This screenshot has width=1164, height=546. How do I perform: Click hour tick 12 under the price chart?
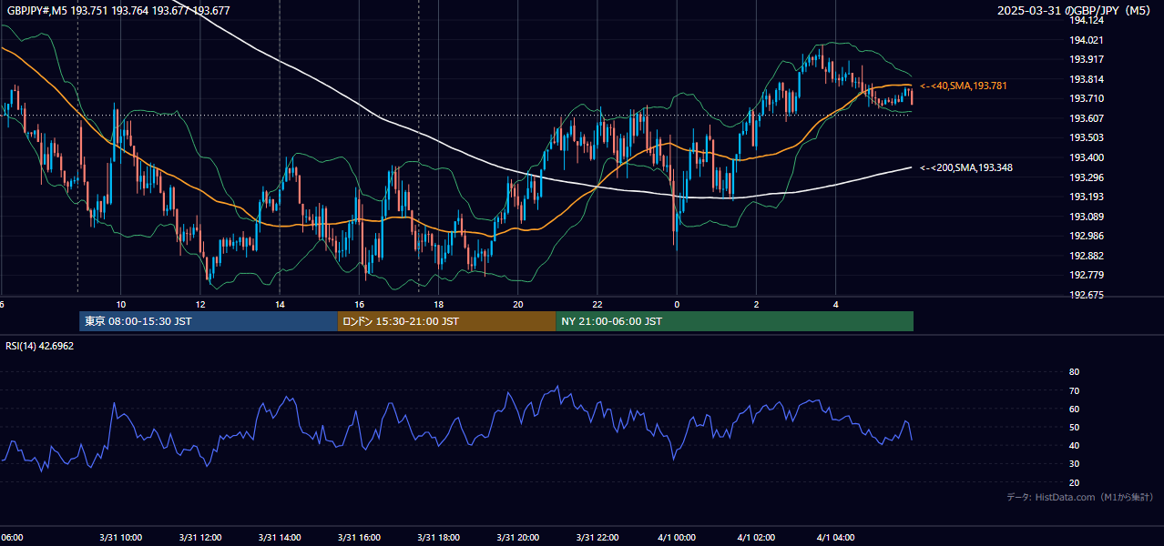point(200,305)
